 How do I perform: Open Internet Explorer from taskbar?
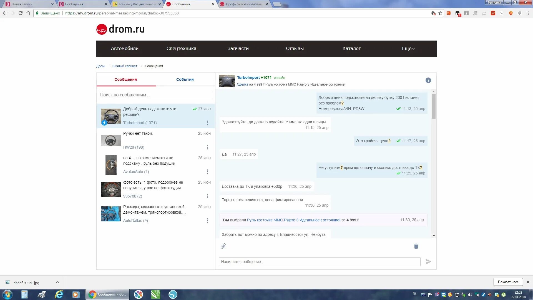coord(59,294)
